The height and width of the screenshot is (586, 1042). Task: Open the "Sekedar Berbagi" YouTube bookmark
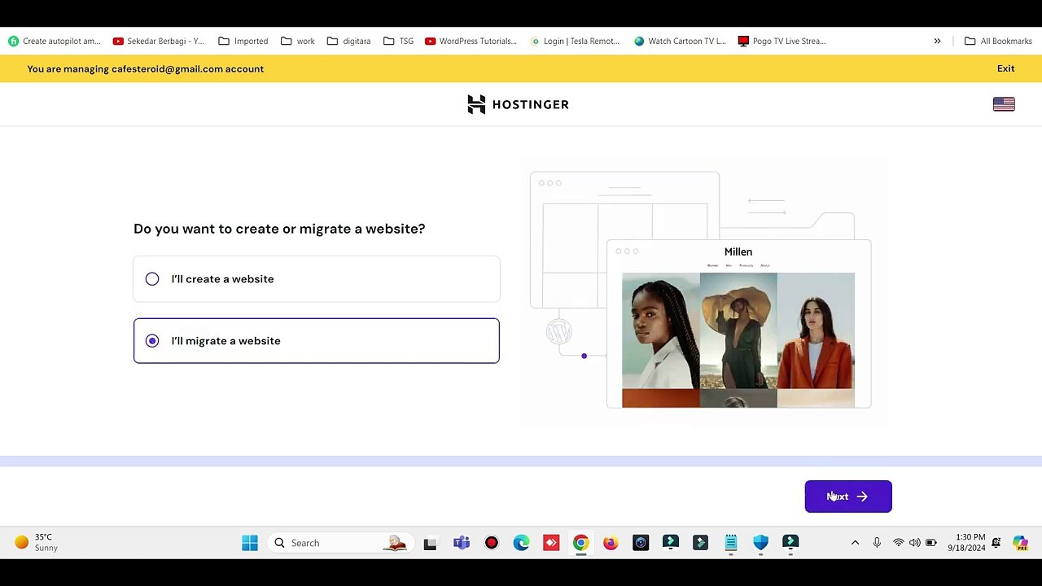tap(159, 41)
